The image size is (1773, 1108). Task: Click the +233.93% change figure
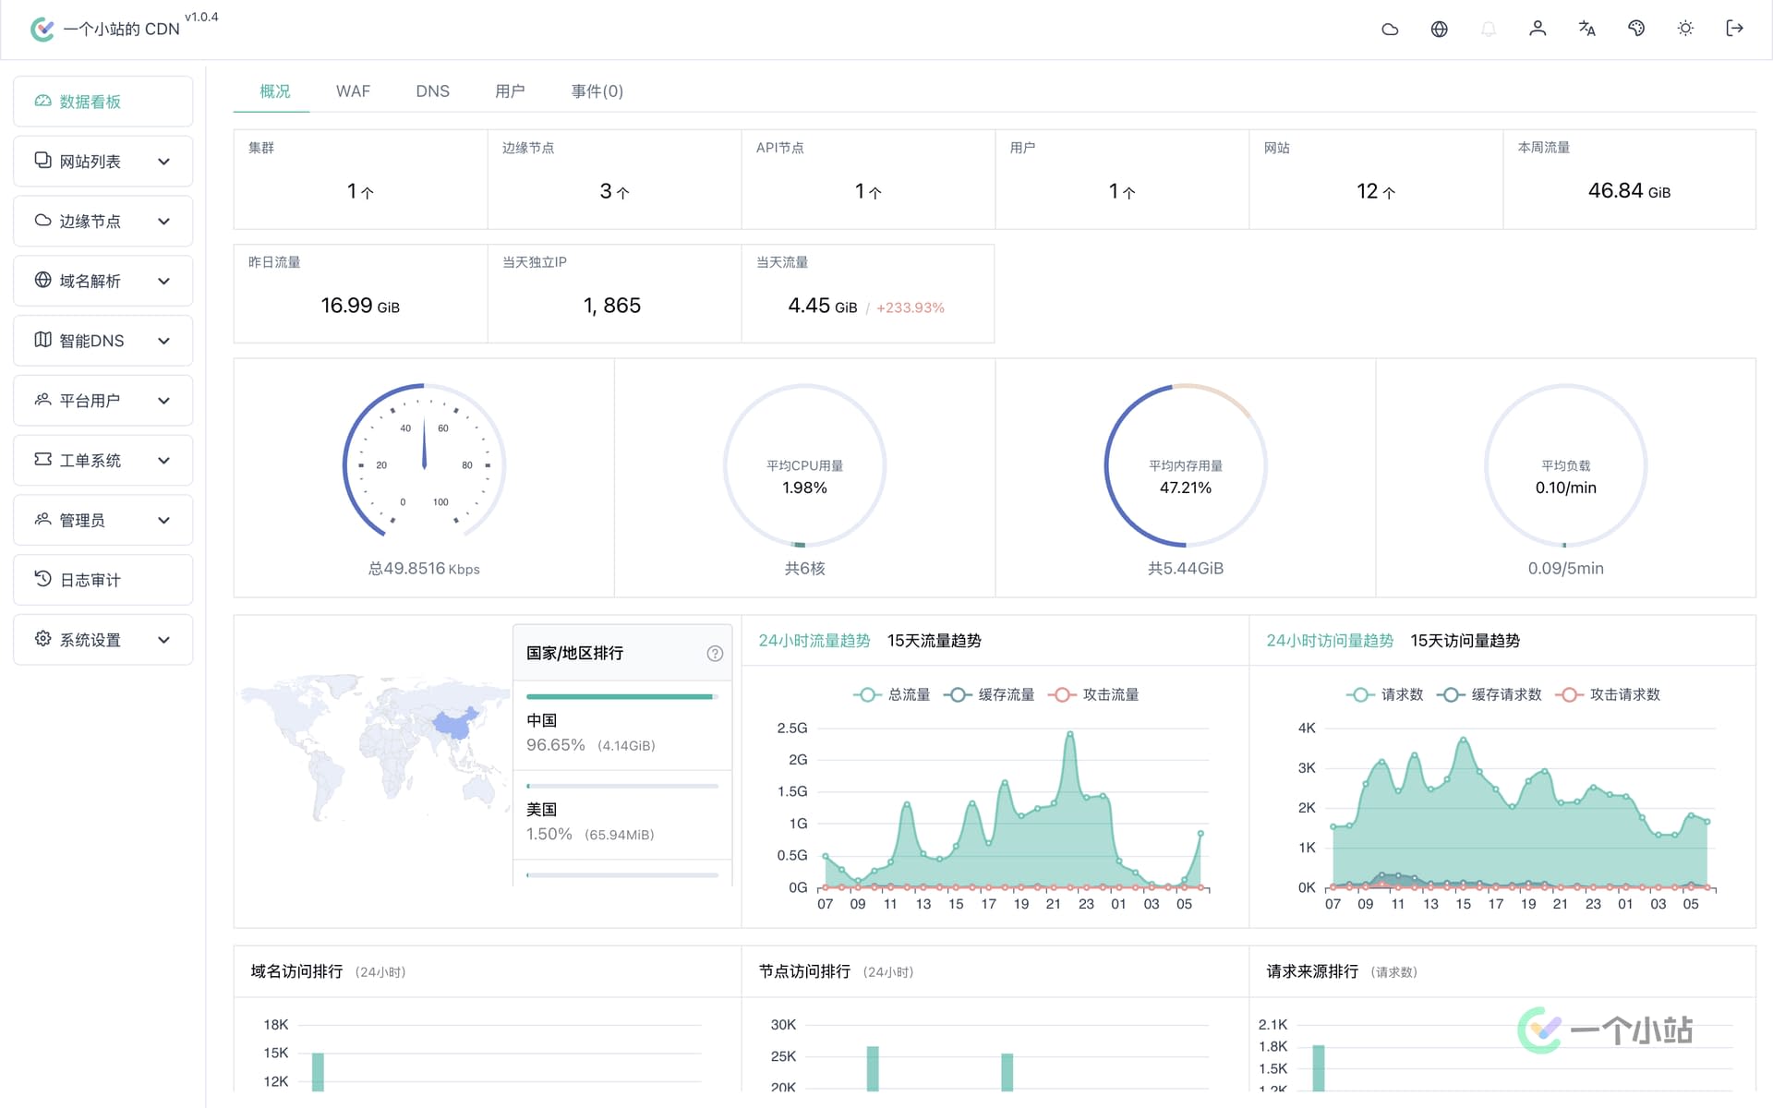pos(911,307)
